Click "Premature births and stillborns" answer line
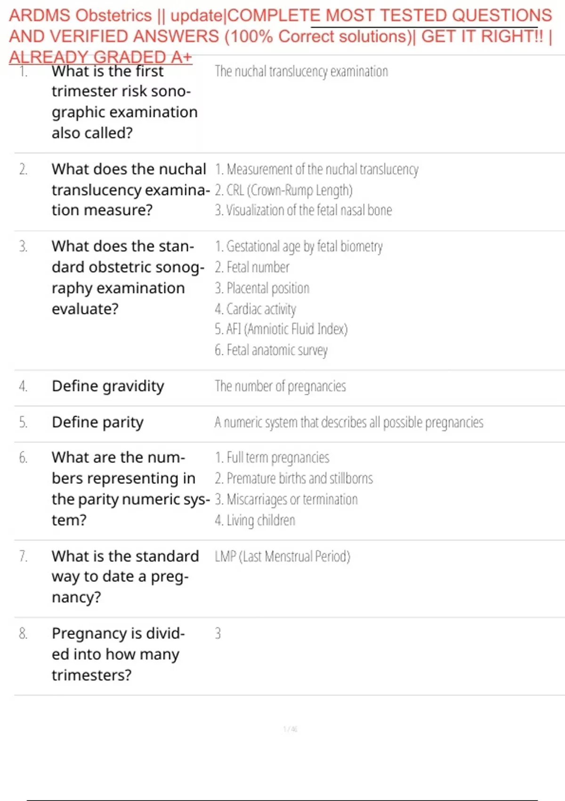This screenshot has width=565, height=801. (x=294, y=479)
